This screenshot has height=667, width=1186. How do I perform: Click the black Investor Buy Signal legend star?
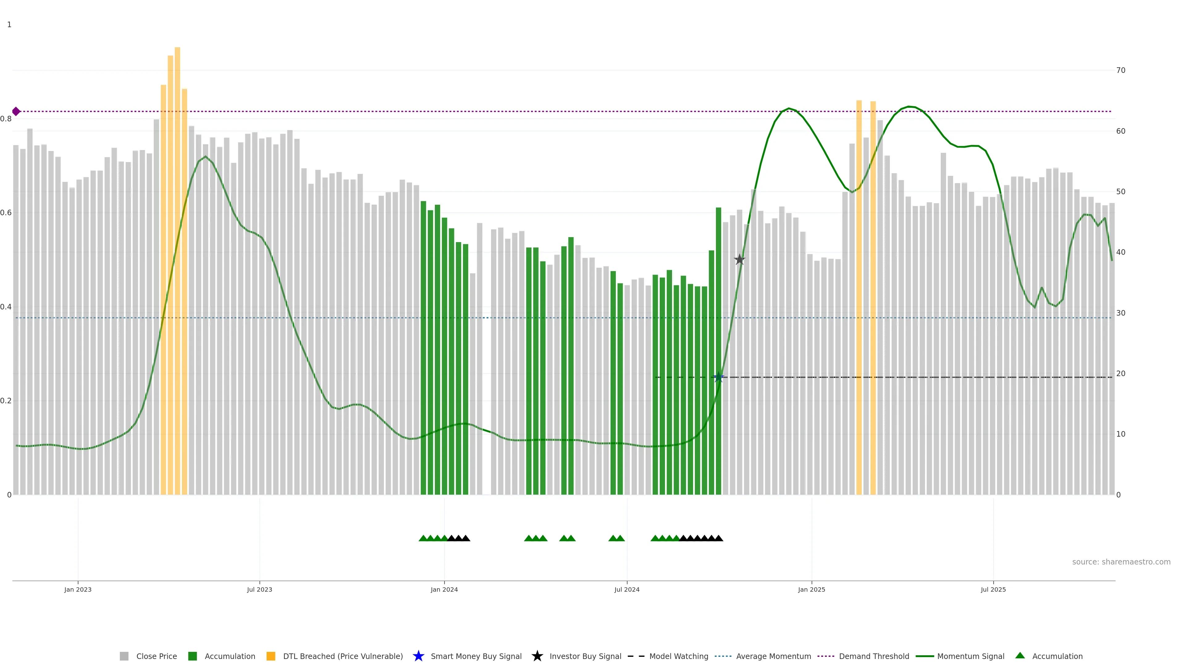pyautogui.click(x=537, y=657)
